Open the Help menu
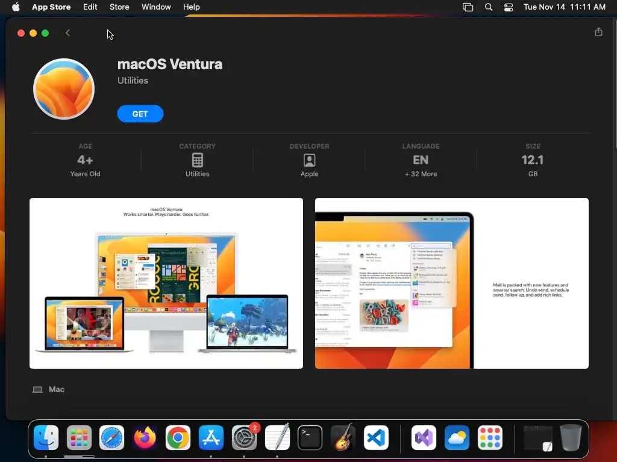617x462 pixels. pyautogui.click(x=191, y=7)
